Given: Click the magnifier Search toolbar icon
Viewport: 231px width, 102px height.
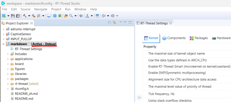Looking at the screenshot, I should [x=71, y=16].
